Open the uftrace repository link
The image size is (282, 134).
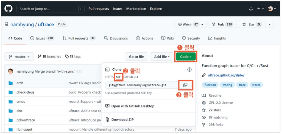click(46, 24)
